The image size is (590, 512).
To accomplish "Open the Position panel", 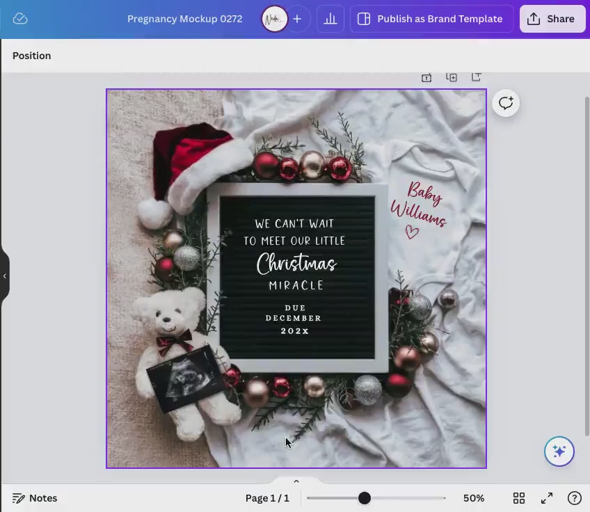I will click(x=32, y=56).
